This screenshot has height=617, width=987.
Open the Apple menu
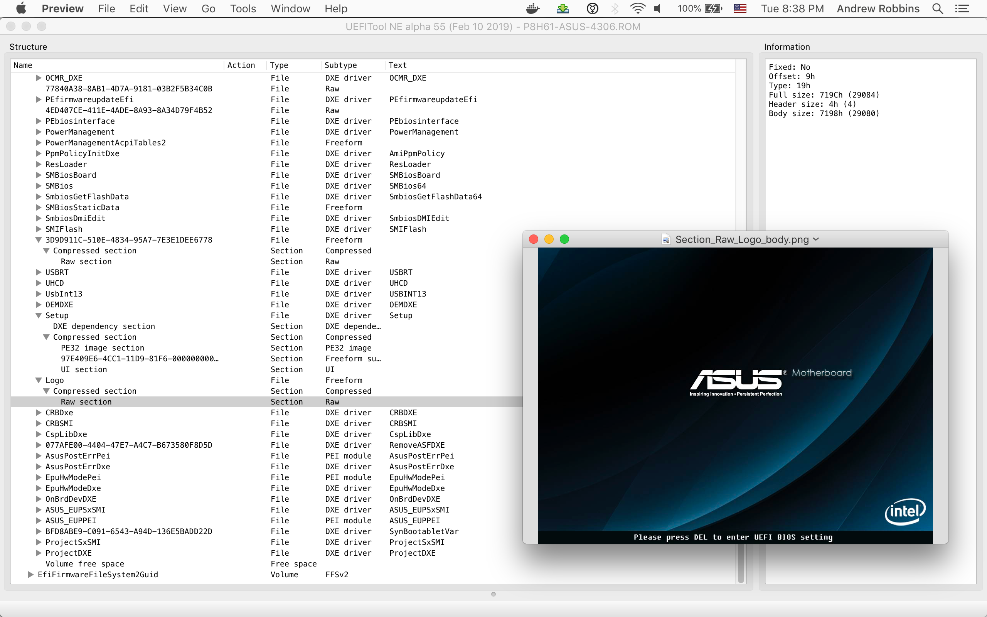point(21,8)
